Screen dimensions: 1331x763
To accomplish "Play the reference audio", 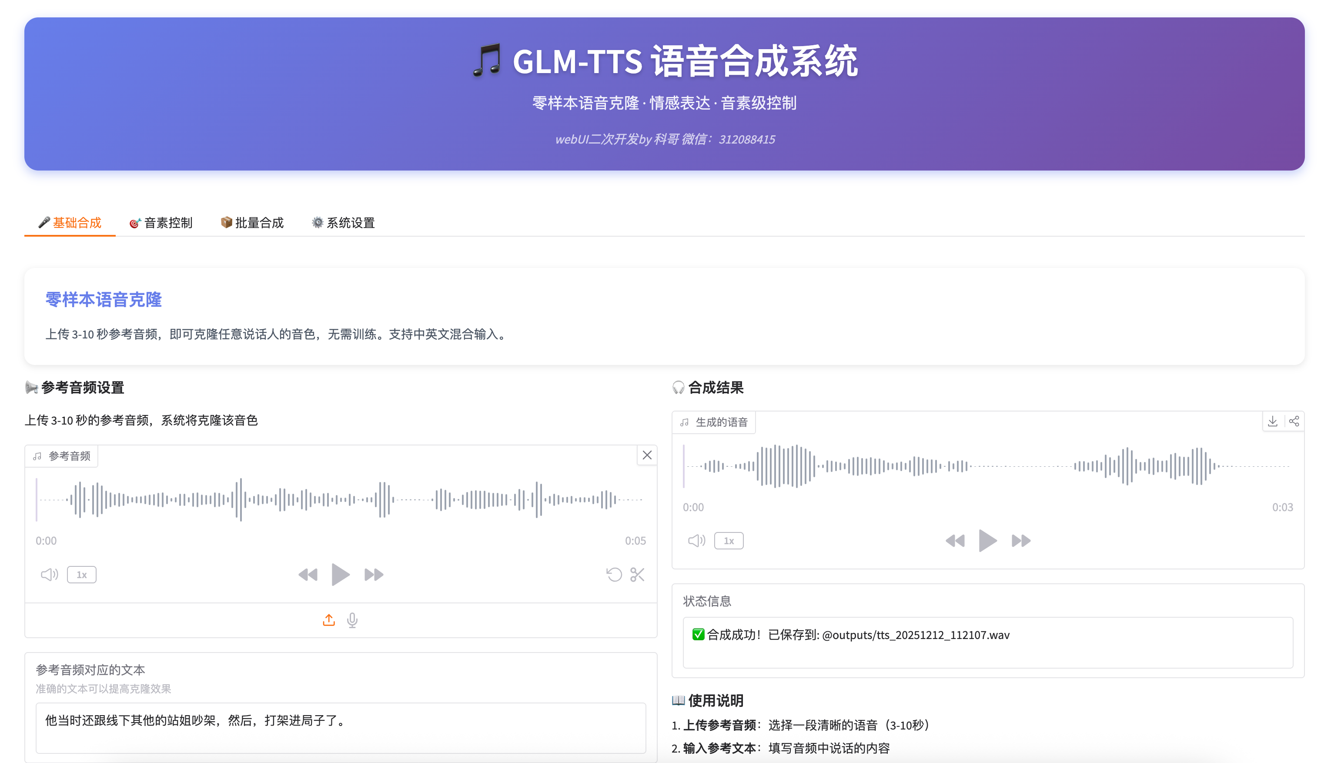I will 341,574.
